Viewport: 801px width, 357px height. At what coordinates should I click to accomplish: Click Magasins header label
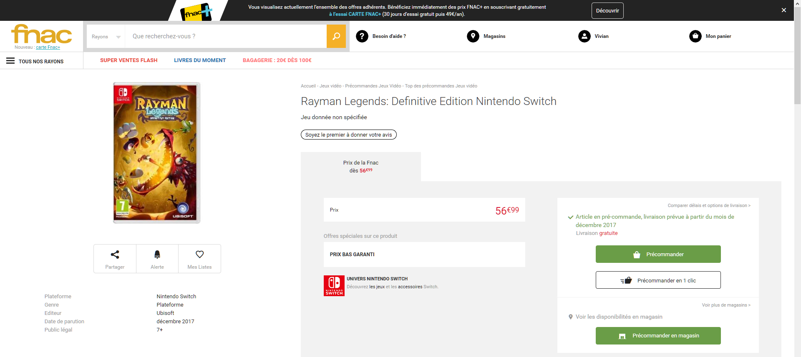[x=494, y=36]
